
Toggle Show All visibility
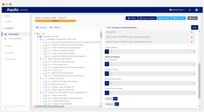[x=41, y=27]
